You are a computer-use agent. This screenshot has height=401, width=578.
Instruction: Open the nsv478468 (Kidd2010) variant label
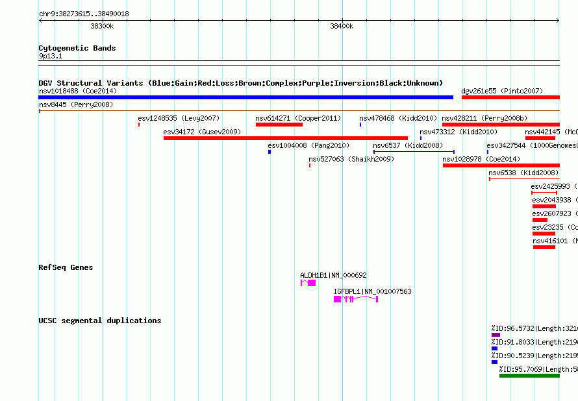[x=398, y=118]
